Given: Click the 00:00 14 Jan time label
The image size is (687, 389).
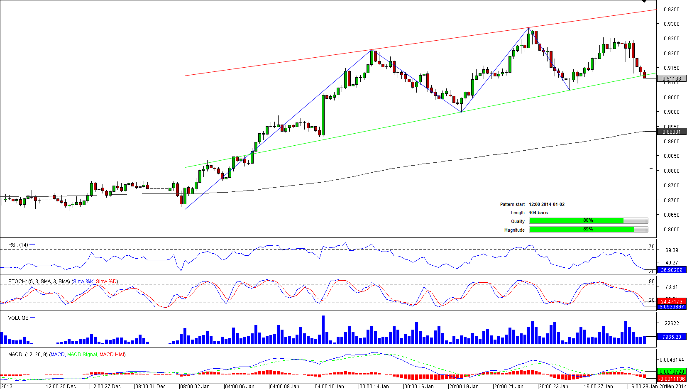Looking at the screenshot, I should (x=374, y=387).
